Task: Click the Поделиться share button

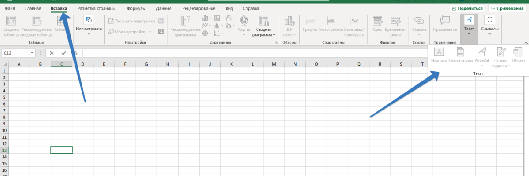Action: [468, 8]
